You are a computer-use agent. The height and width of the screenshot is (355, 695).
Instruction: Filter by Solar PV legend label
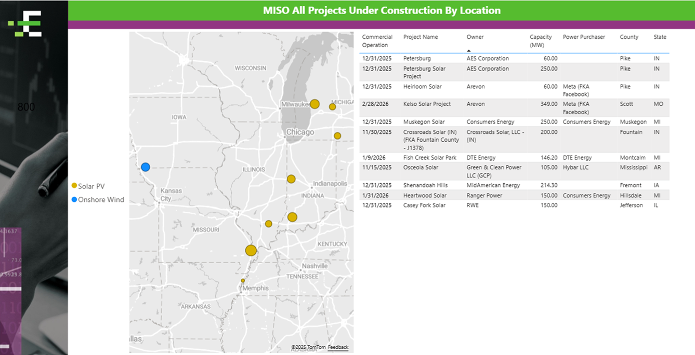(x=91, y=186)
